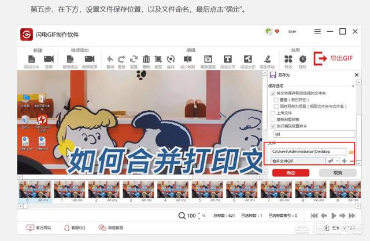Toggle the 覆盖(若已存在) checkbox

(x=276, y=100)
